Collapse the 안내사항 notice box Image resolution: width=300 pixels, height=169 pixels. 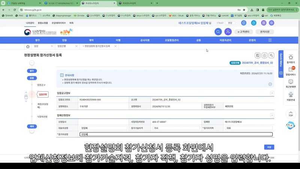pos(270,84)
